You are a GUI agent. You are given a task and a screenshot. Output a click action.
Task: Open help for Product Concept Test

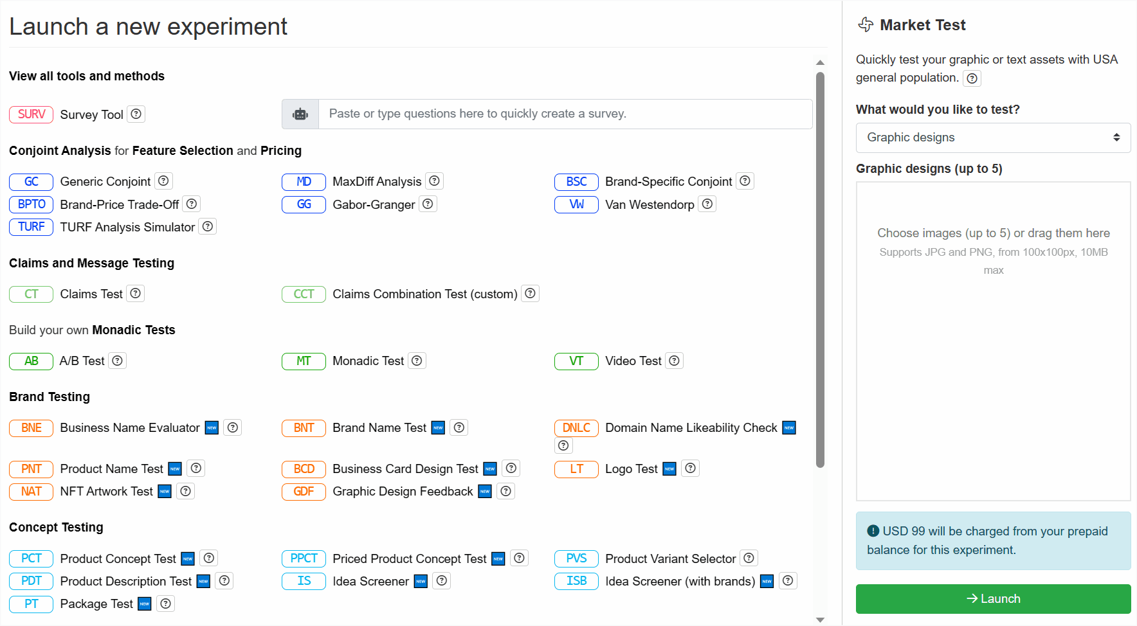[209, 558]
